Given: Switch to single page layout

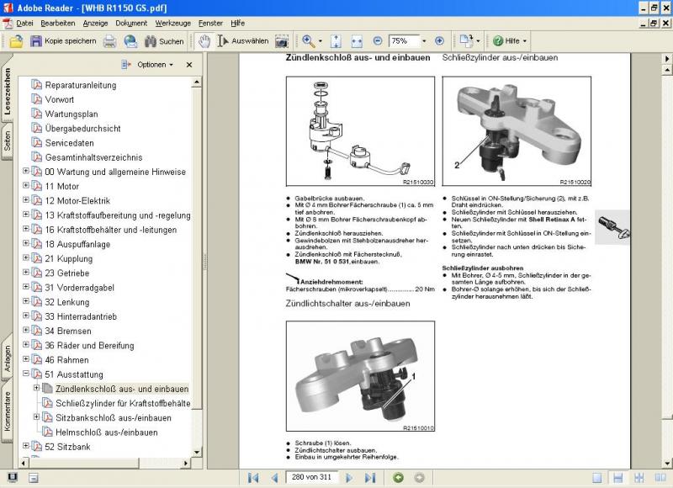Looking at the screenshot, I should (597, 478).
